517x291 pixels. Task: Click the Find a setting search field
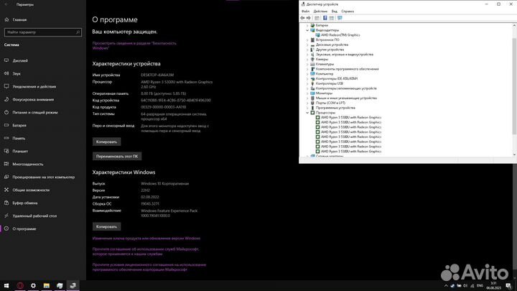[43, 32]
